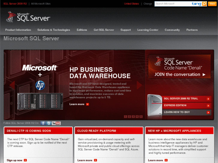Select banner slide 3 indicator
218x163 pixels.
pos(133,117)
